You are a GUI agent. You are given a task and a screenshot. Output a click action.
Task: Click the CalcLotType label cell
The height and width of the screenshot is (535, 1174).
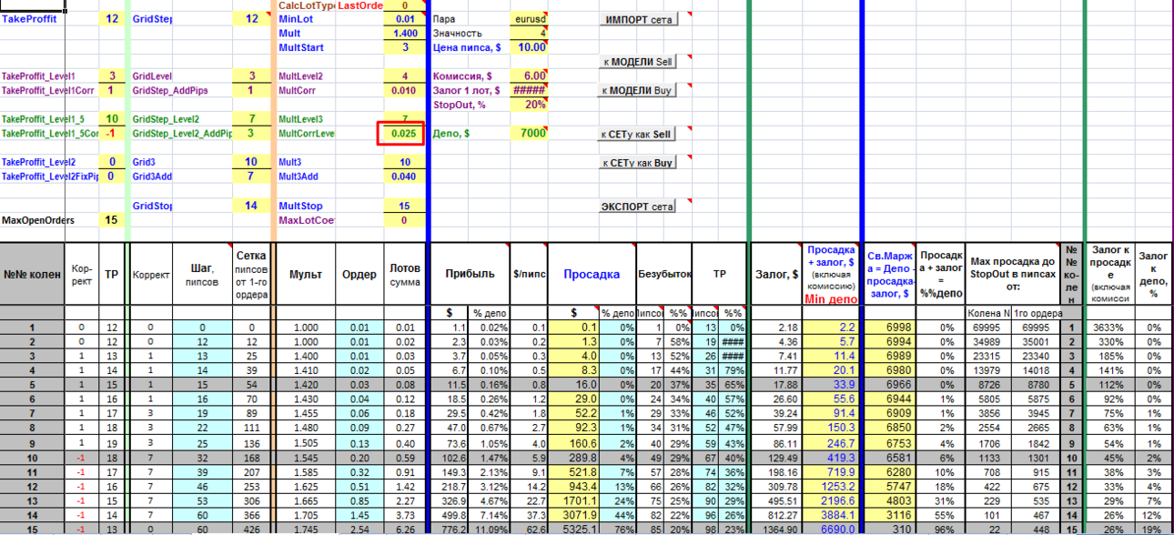coord(306,5)
